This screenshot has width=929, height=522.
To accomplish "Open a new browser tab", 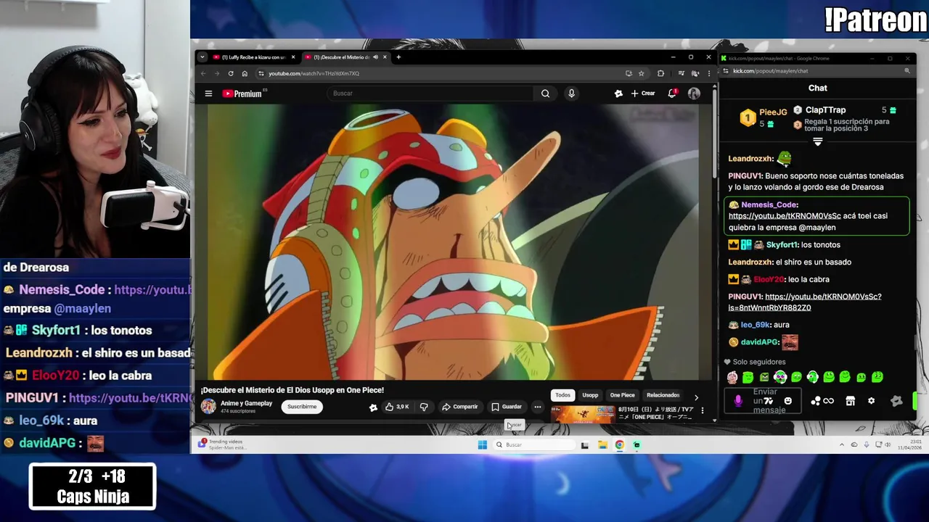I will pyautogui.click(x=398, y=57).
